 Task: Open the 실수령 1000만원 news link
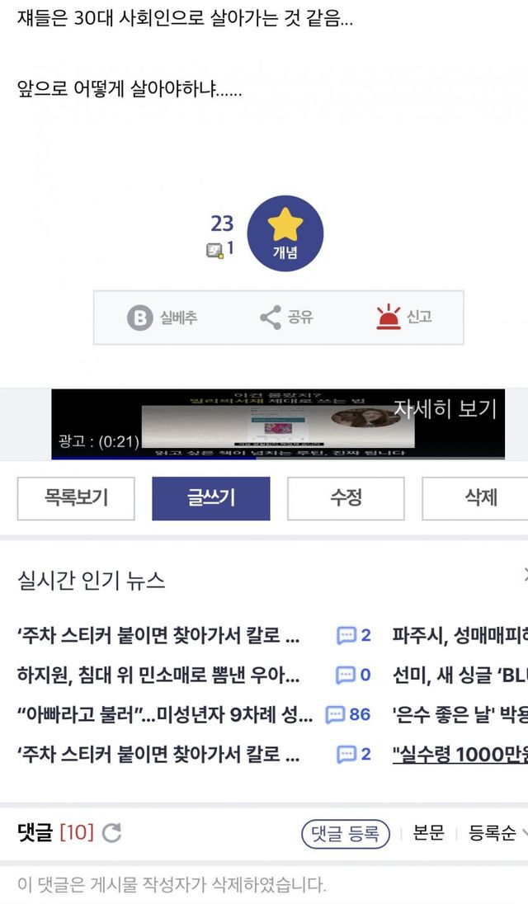(x=460, y=754)
